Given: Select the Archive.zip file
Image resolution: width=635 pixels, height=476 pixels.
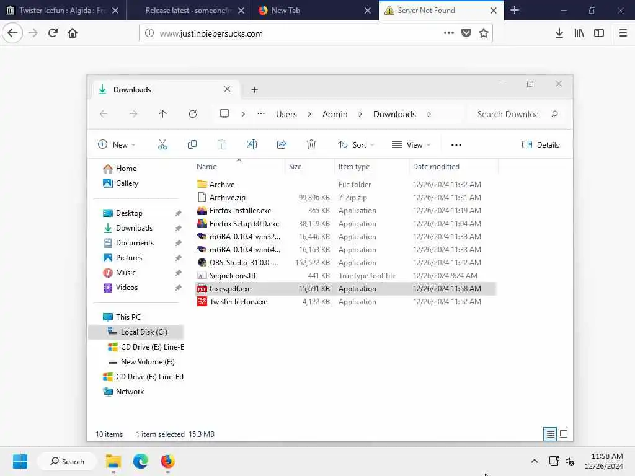Looking at the screenshot, I should [x=345, y=198].
